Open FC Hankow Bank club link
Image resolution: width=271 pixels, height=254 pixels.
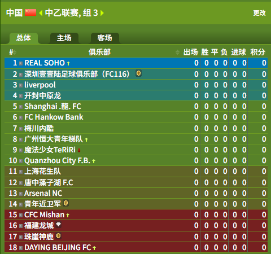54,117
